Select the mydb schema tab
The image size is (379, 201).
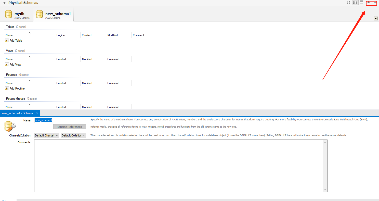[18, 15]
